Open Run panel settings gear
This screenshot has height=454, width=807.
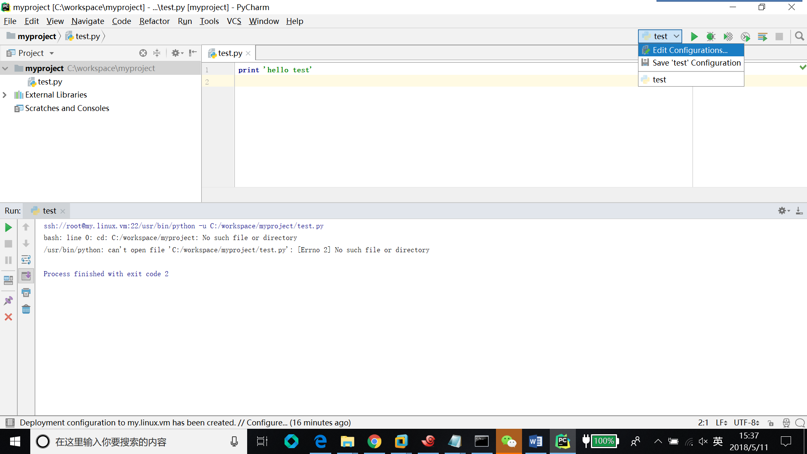tap(784, 211)
